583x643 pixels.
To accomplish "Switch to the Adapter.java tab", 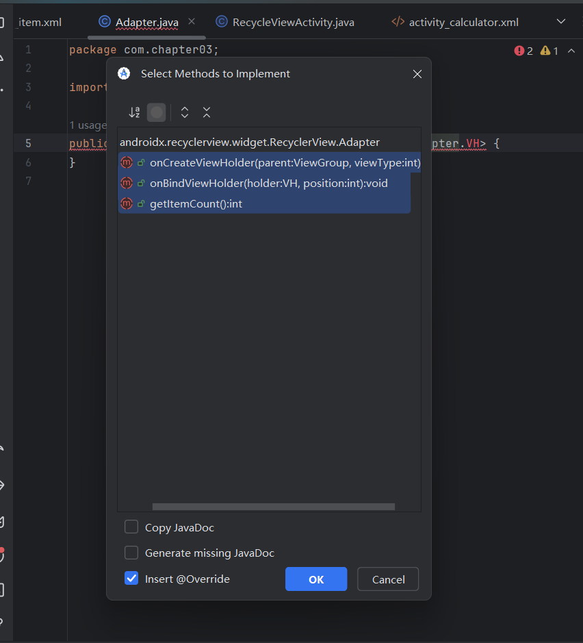I will 146,22.
